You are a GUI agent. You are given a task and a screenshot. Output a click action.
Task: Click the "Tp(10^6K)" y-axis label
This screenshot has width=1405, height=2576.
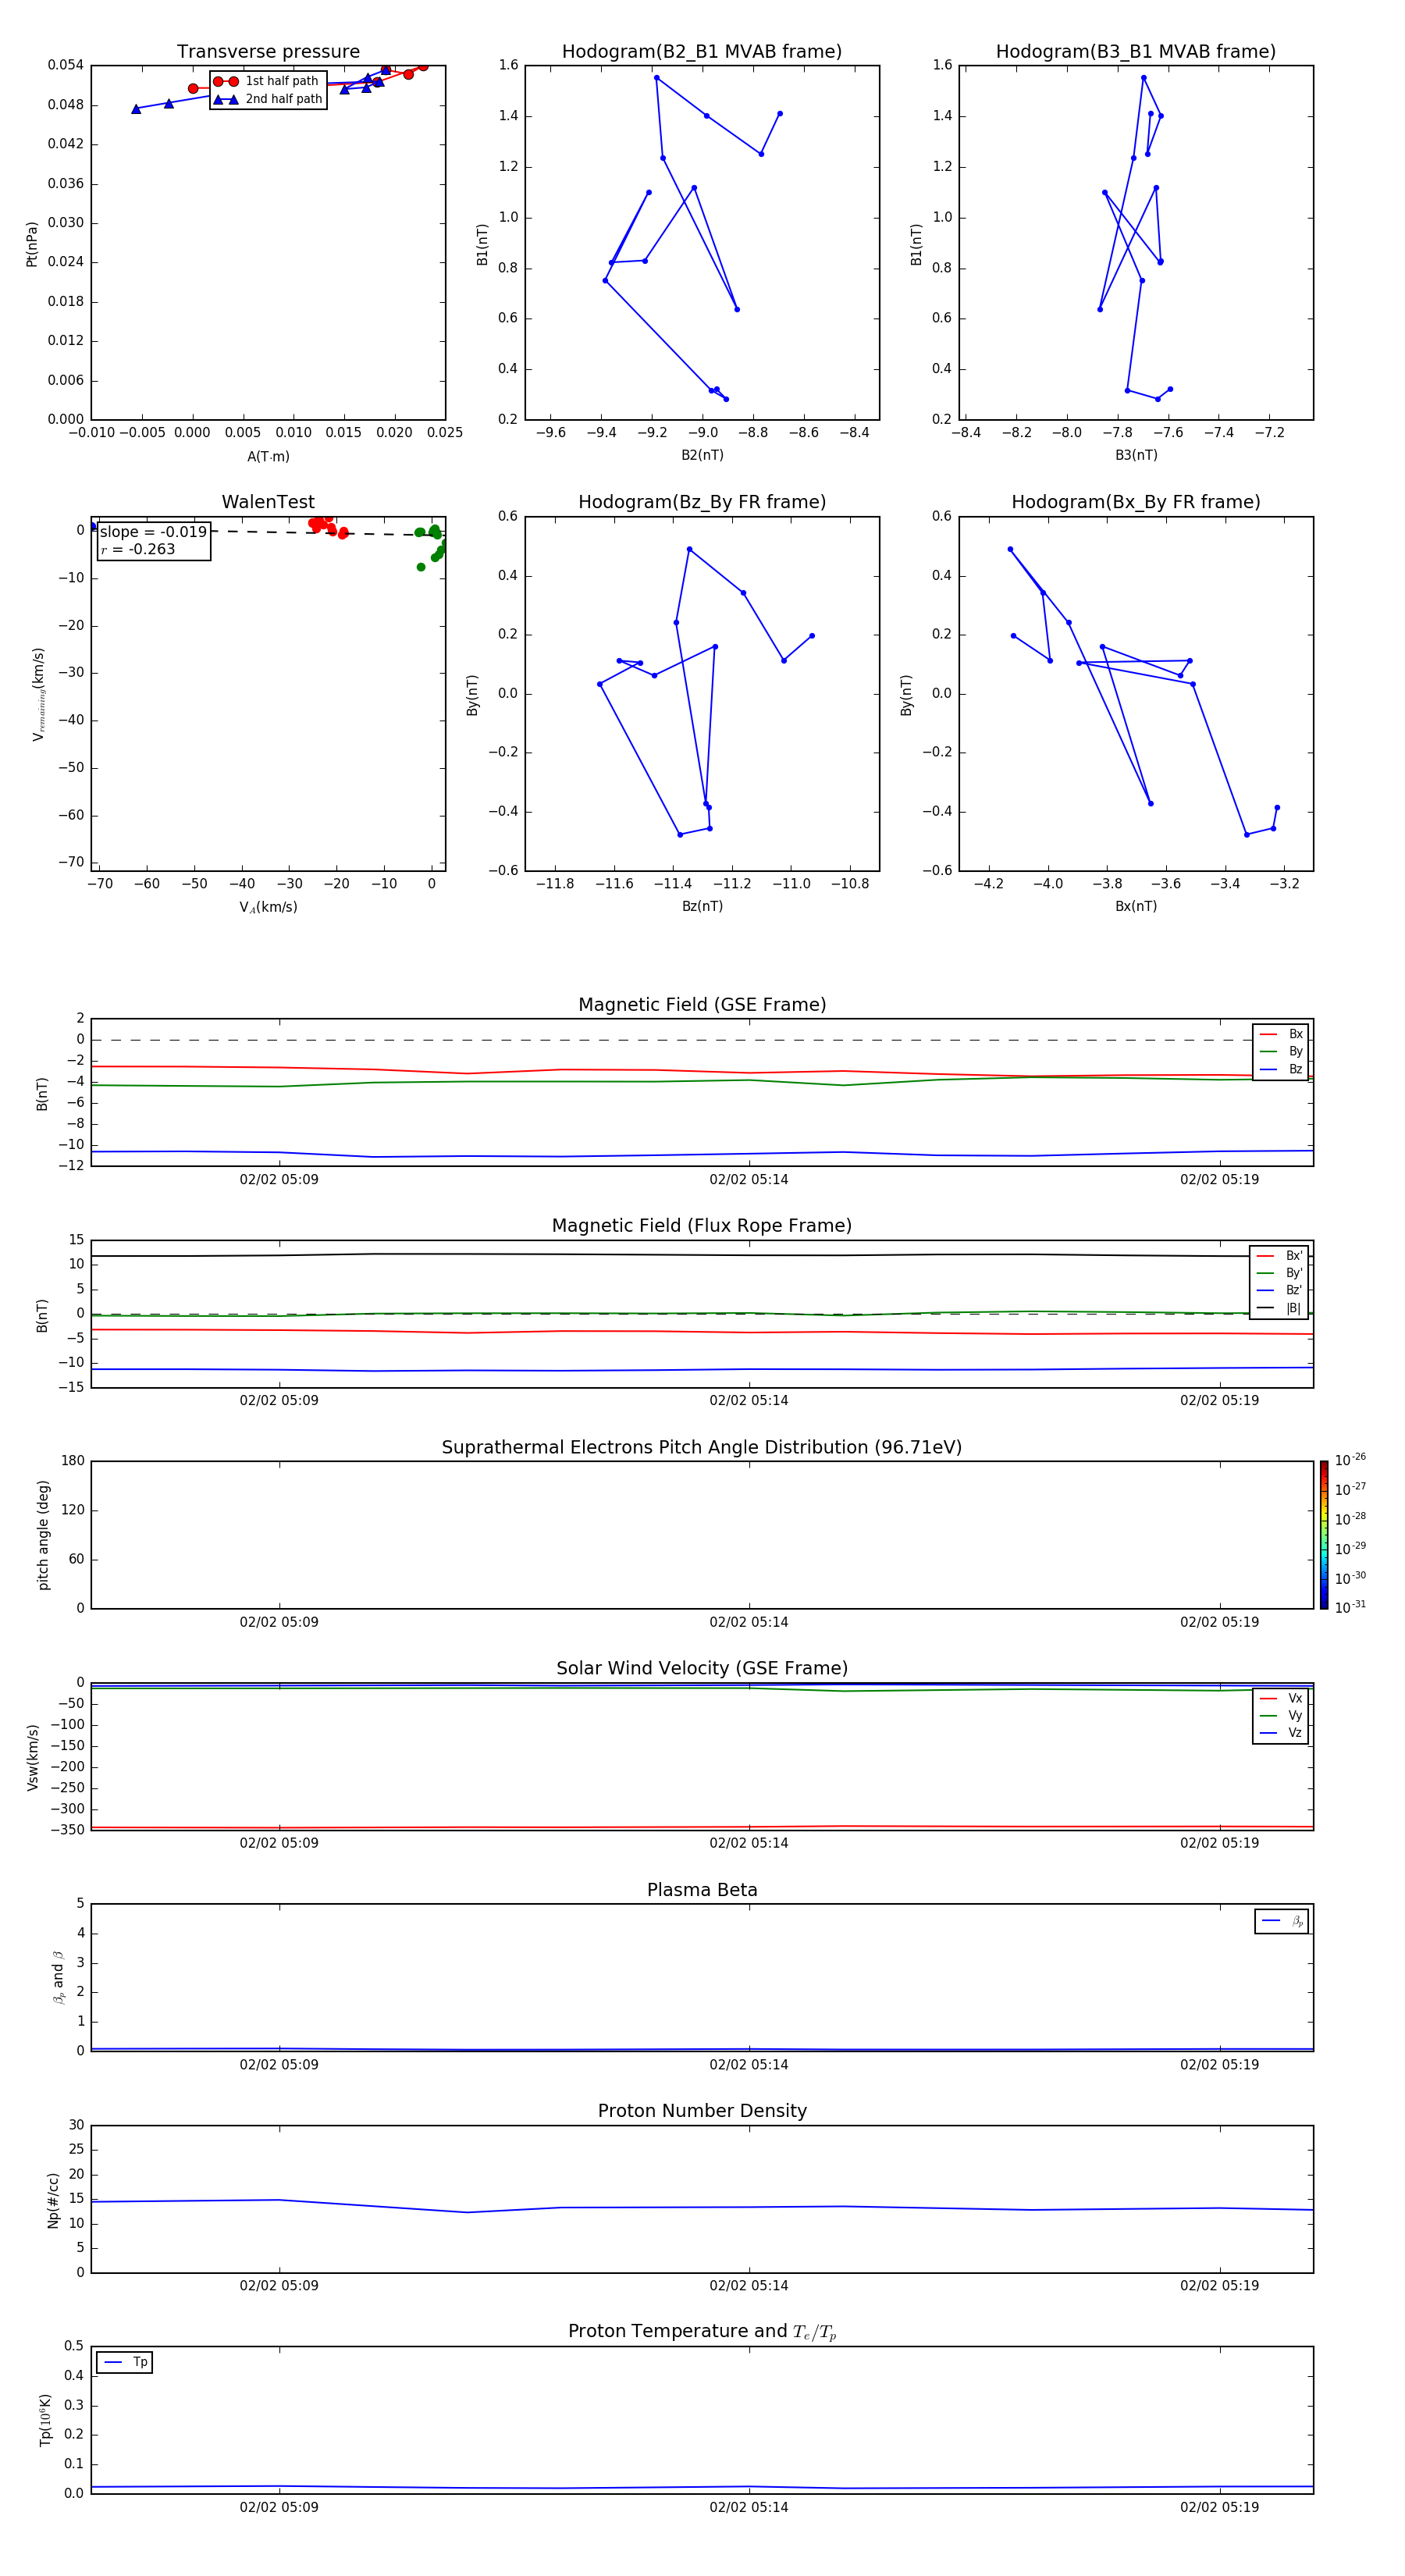point(45,2420)
